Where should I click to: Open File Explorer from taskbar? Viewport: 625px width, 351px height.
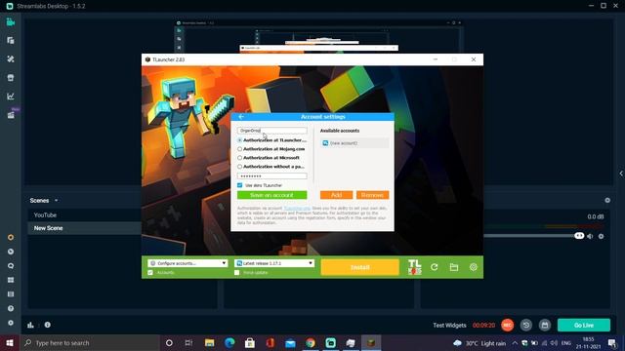click(209, 342)
